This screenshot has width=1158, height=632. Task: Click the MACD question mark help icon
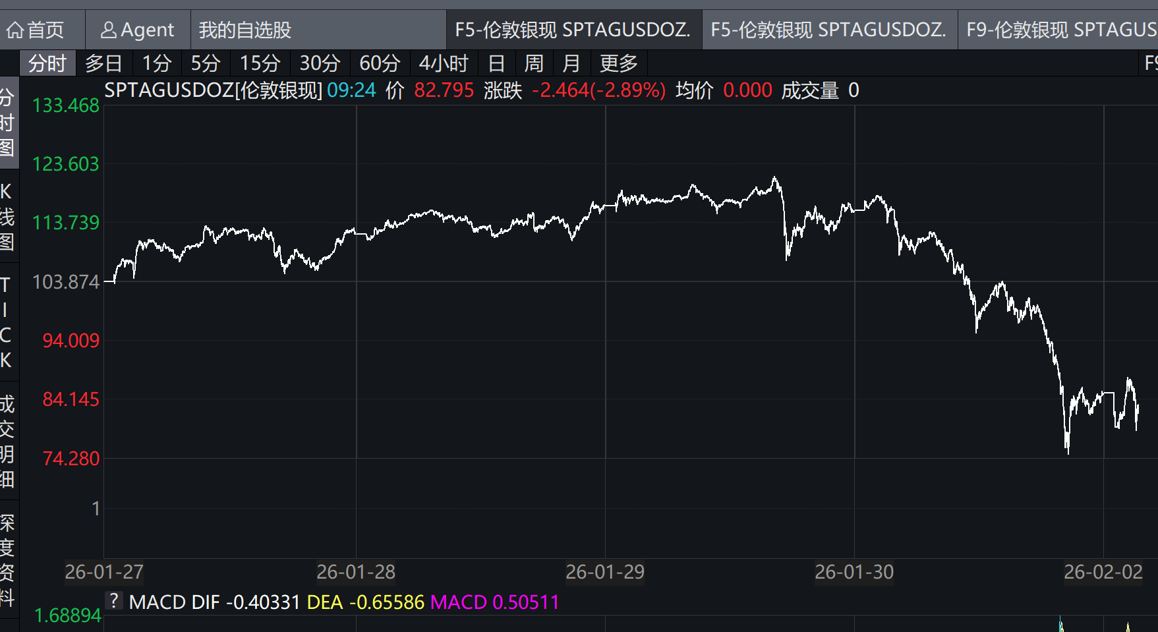pyautogui.click(x=114, y=601)
